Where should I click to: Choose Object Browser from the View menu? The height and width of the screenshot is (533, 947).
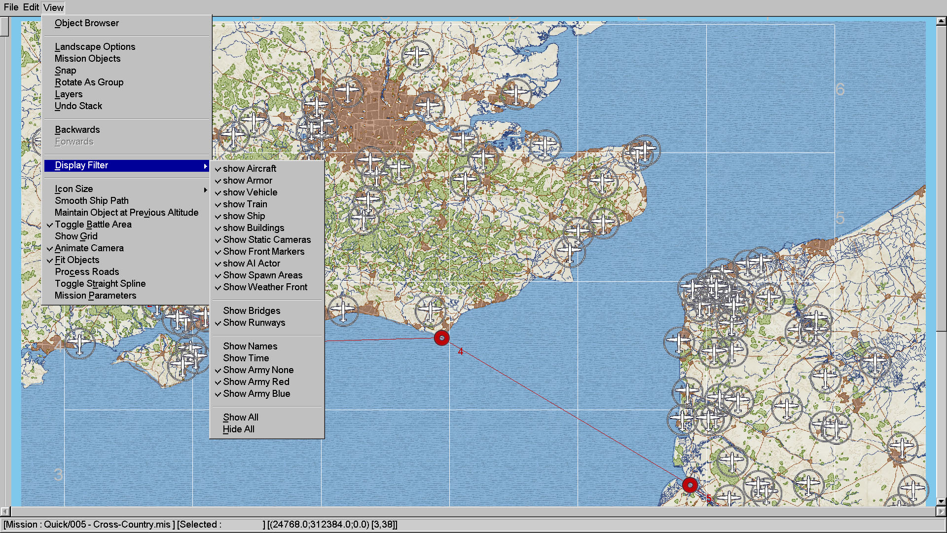pos(86,23)
